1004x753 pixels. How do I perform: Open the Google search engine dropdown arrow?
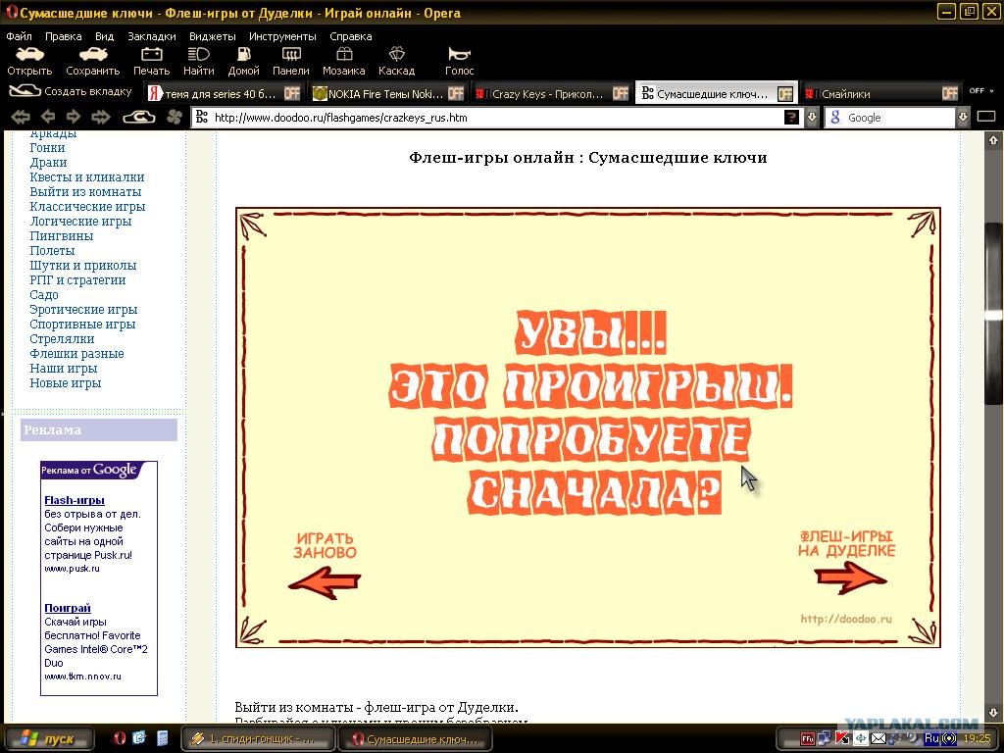(x=963, y=118)
